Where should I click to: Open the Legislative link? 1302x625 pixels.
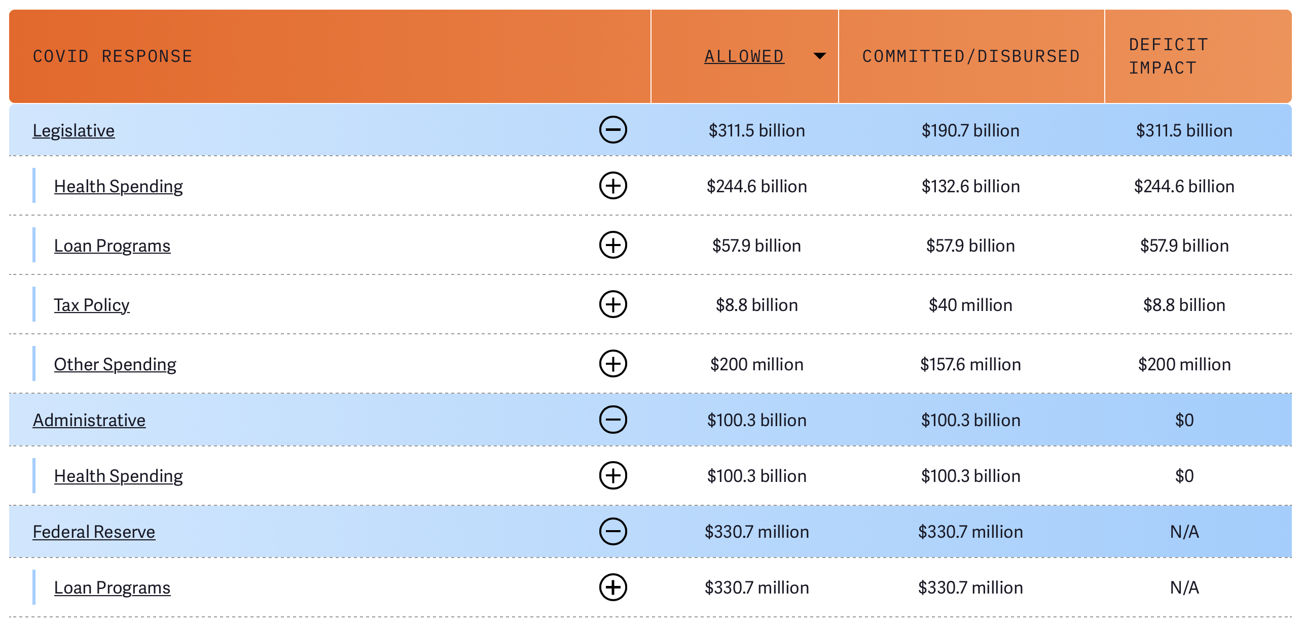74,130
